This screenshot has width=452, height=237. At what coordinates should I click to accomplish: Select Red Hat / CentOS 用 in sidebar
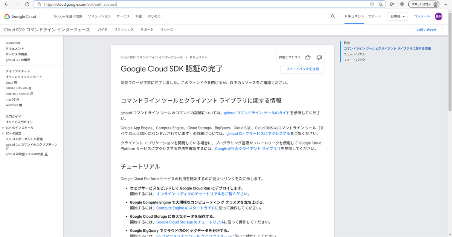pyautogui.click(x=20, y=94)
